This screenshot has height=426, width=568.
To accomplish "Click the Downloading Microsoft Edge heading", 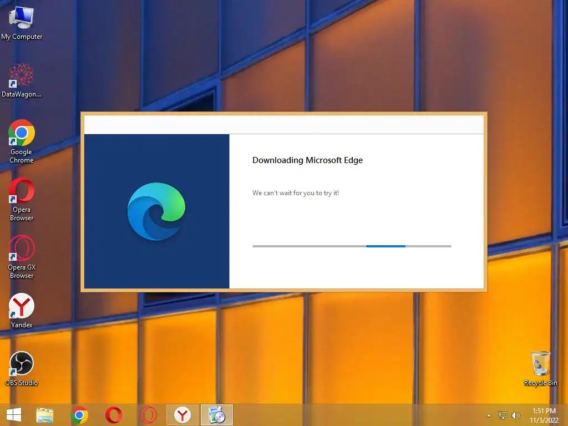I will tap(307, 160).
